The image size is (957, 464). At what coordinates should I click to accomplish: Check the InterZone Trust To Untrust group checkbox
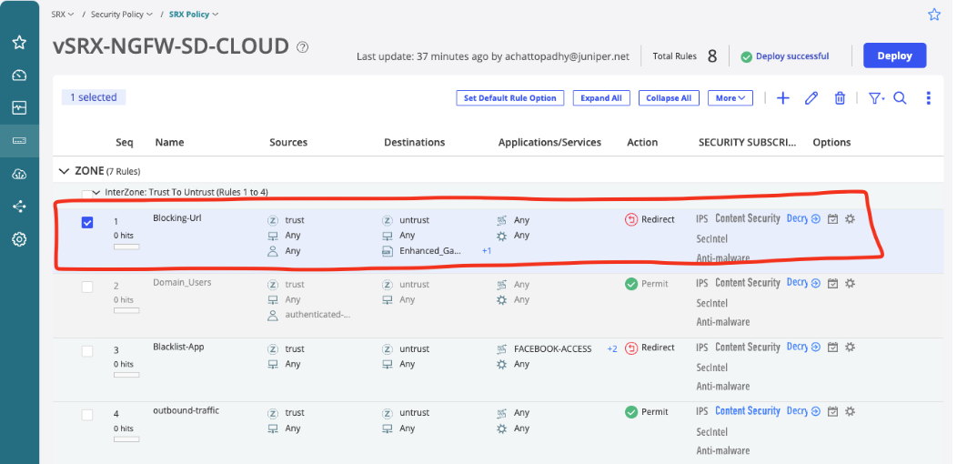(86, 194)
